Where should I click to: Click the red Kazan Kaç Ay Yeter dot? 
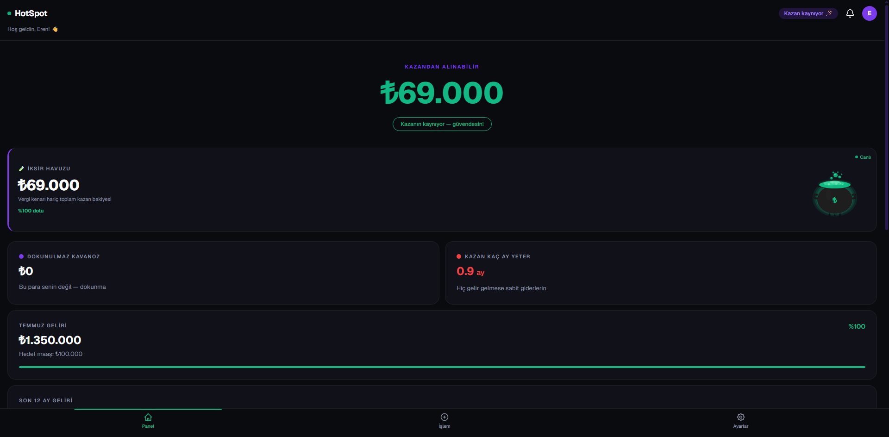[459, 256]
